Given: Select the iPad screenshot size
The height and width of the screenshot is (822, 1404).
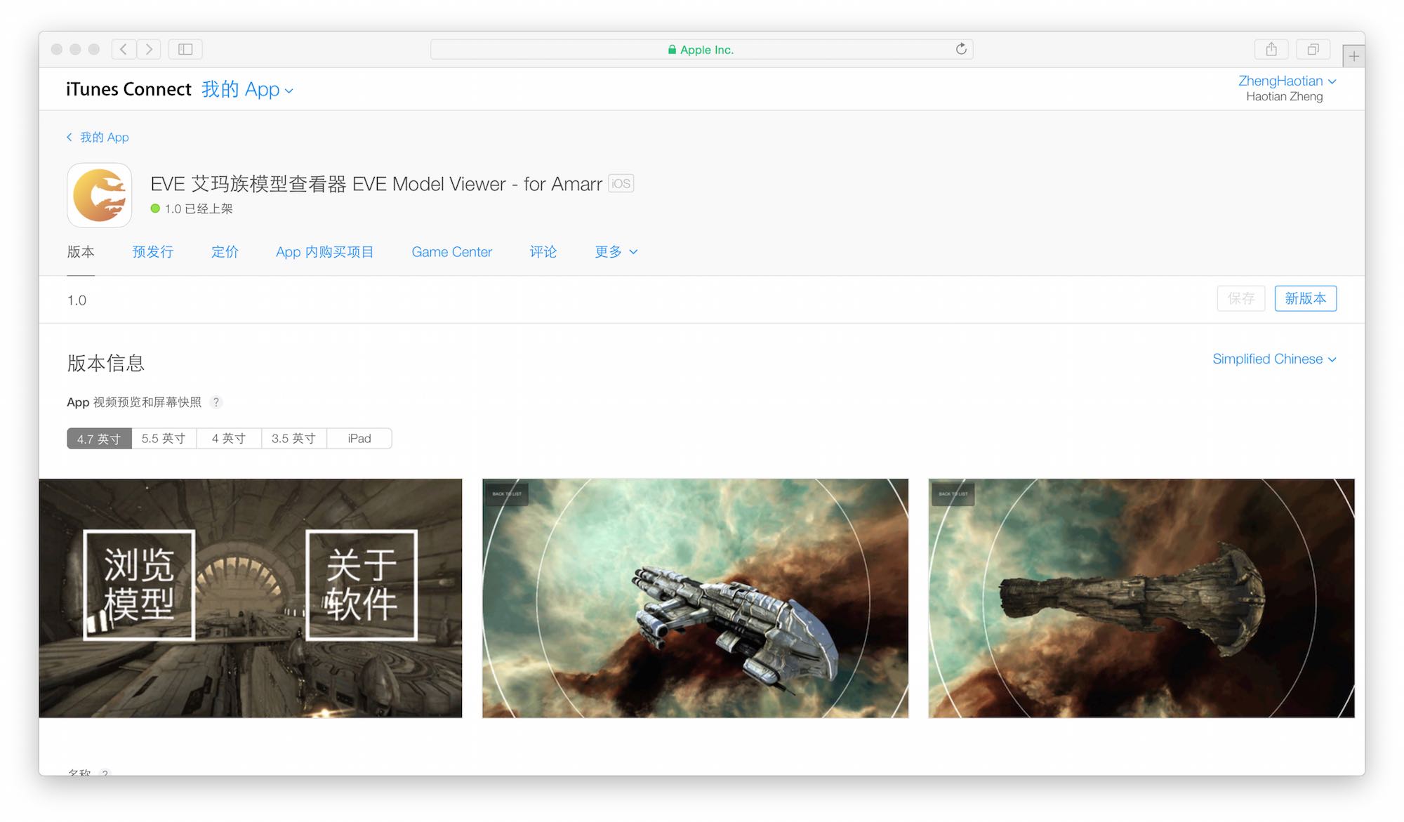Looking at the screenshot, I should click(x=359, y=439).
